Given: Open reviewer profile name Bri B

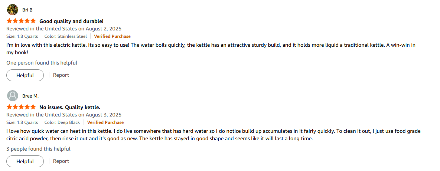Looking at the screenshot, I should click(x=27, y=10).
